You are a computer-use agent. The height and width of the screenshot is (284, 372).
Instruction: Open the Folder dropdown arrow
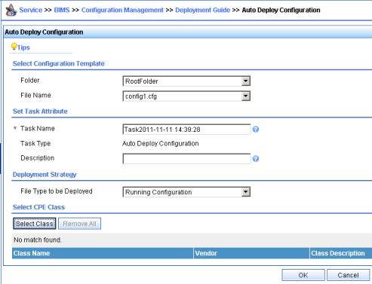point(245,81)
